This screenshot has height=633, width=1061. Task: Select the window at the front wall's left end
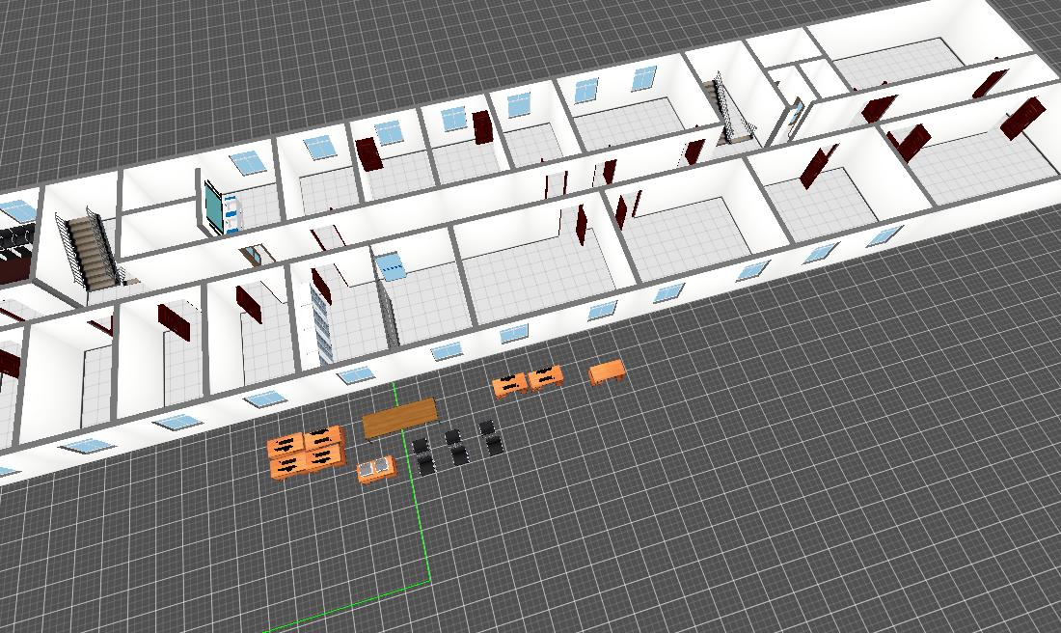pos(87,446)
